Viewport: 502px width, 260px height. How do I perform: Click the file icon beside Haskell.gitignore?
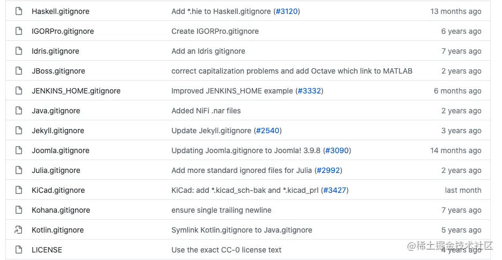coord(19,11)
